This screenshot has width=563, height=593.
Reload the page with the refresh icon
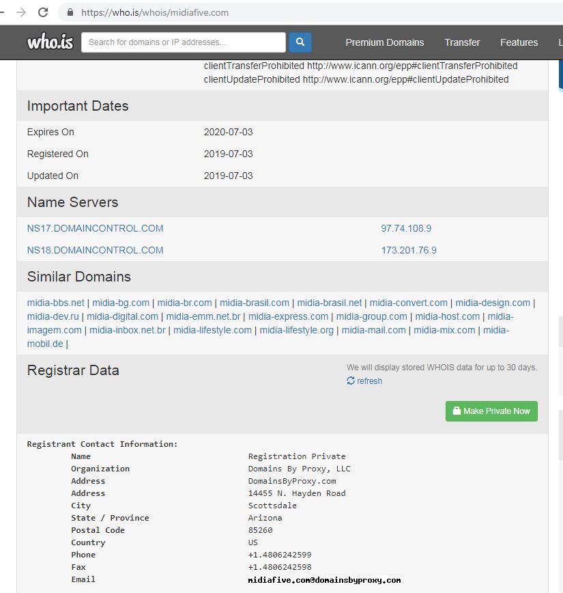point(43,12)
